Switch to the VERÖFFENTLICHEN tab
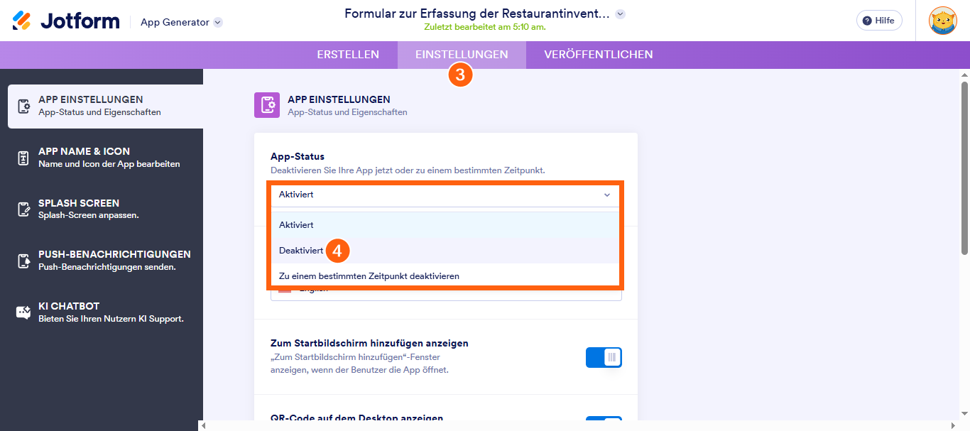The width and height of the screenshot is (970, 431). (x=599, y=55)
